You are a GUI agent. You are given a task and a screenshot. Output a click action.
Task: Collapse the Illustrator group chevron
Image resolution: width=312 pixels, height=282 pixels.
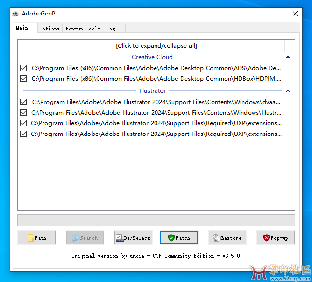[x=288, y=91]
